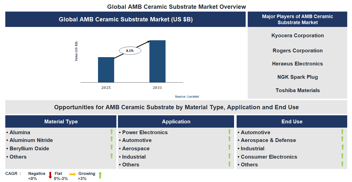Click the 8.1% CAGR bubble on the chart
352x182 pixels.
point(130,50)
